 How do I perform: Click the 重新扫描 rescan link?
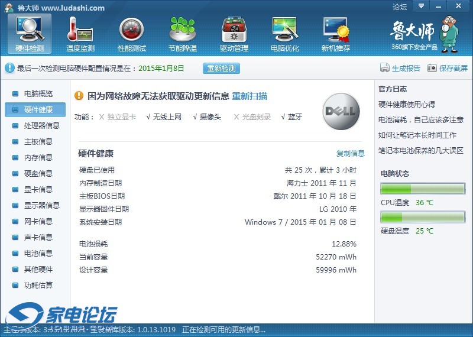(250, 96)
